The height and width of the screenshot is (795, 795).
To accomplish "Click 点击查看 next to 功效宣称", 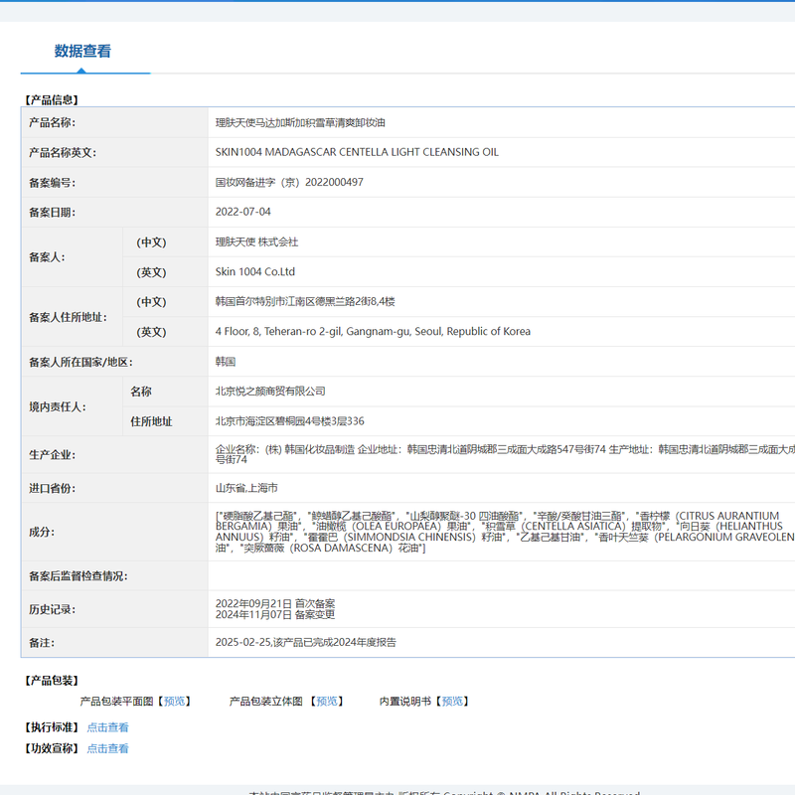I will [x=107, y=749].
